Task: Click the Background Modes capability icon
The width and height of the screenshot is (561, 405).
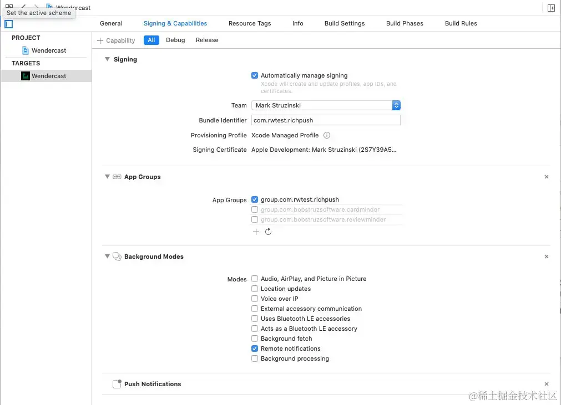Action: coord(117,257)
